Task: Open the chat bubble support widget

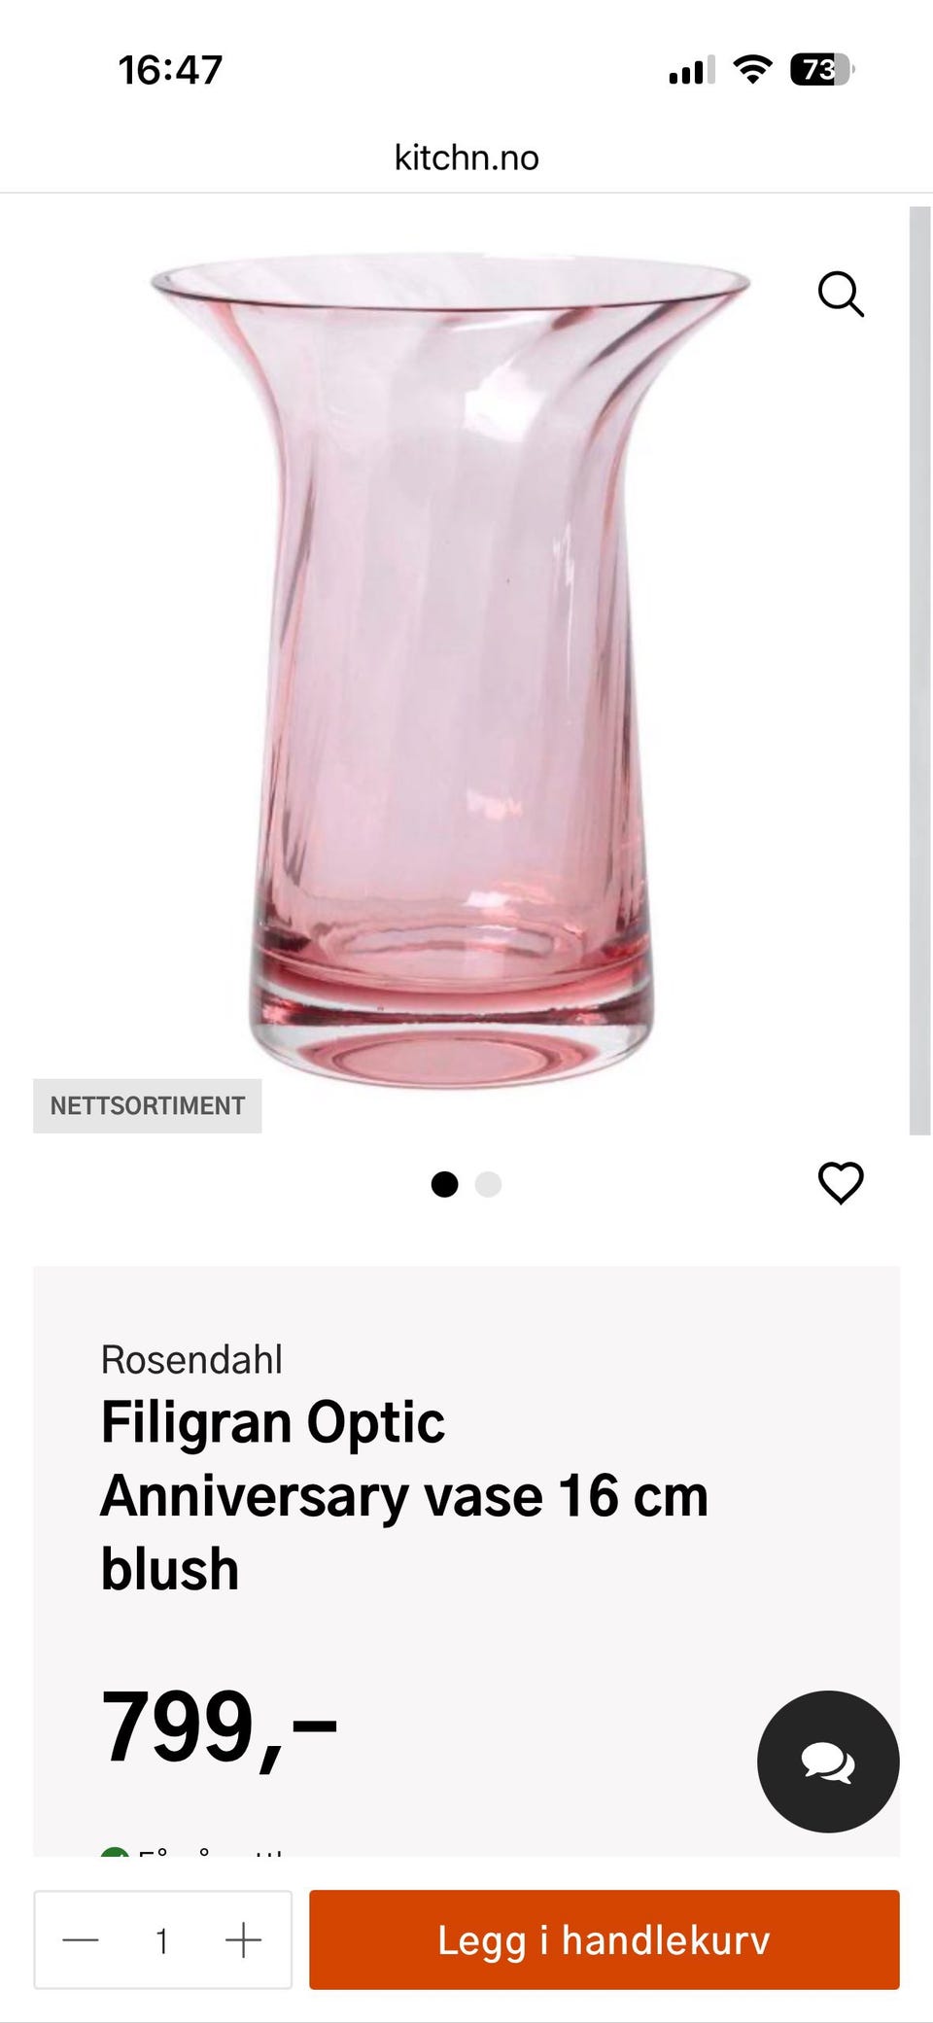Action: point(828,1761)
